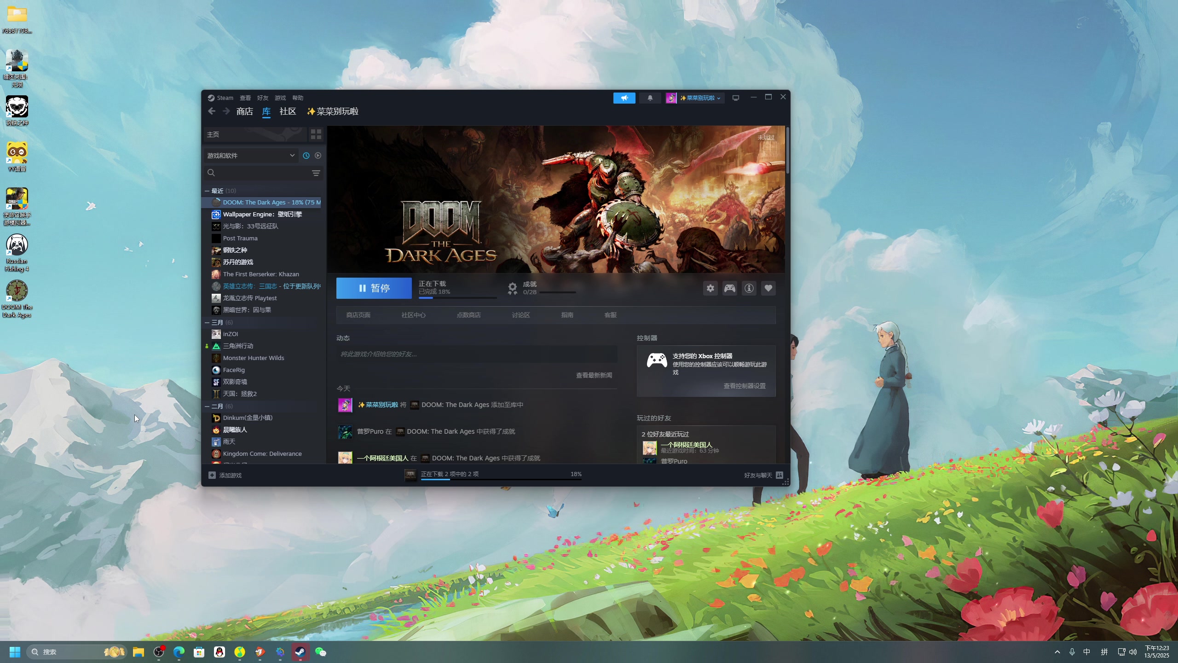Screen dimensions: 1178x663
Task: Open the Windows Start menu
Action: pyautogui.click(x=15, y=652)
